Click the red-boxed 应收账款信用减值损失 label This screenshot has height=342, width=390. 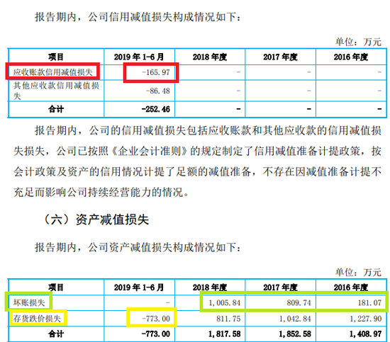click(x=52, y=72)
